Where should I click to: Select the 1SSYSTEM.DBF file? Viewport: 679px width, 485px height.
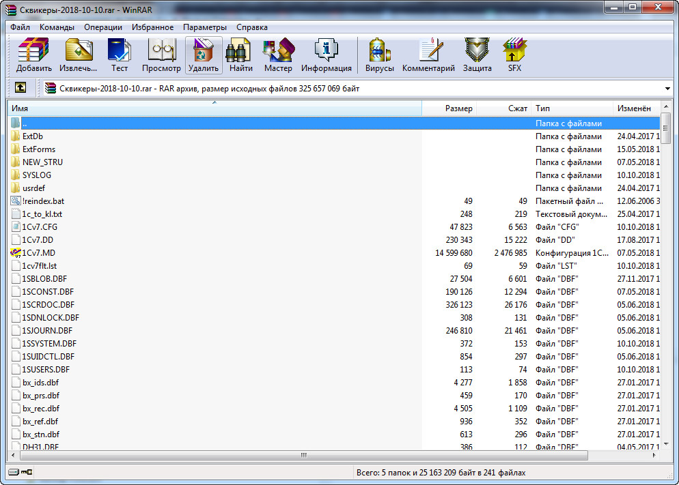(x=49, y=344)
